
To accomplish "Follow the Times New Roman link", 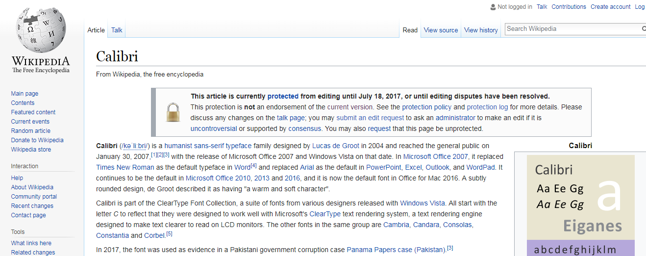I will [125, 167].
